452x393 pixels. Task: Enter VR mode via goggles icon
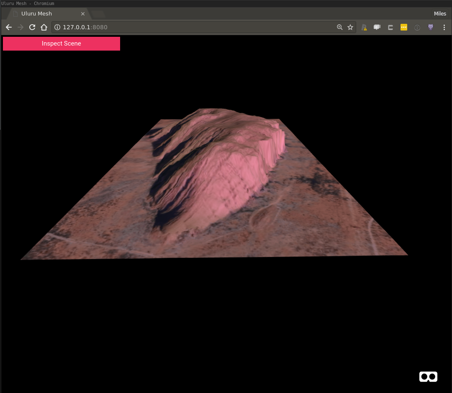pyautogui.click(x=428, y=376)
